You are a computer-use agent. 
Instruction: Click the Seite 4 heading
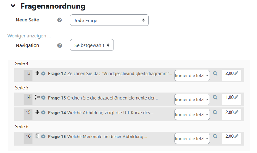click(22, 63)
